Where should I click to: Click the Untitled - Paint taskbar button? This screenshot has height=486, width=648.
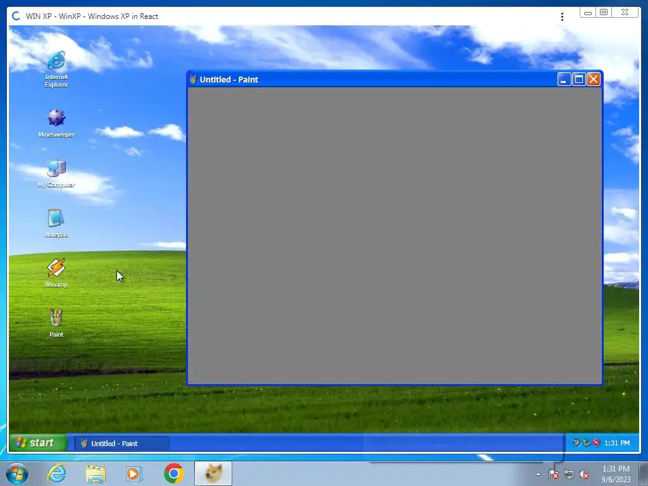coord(122,444)
